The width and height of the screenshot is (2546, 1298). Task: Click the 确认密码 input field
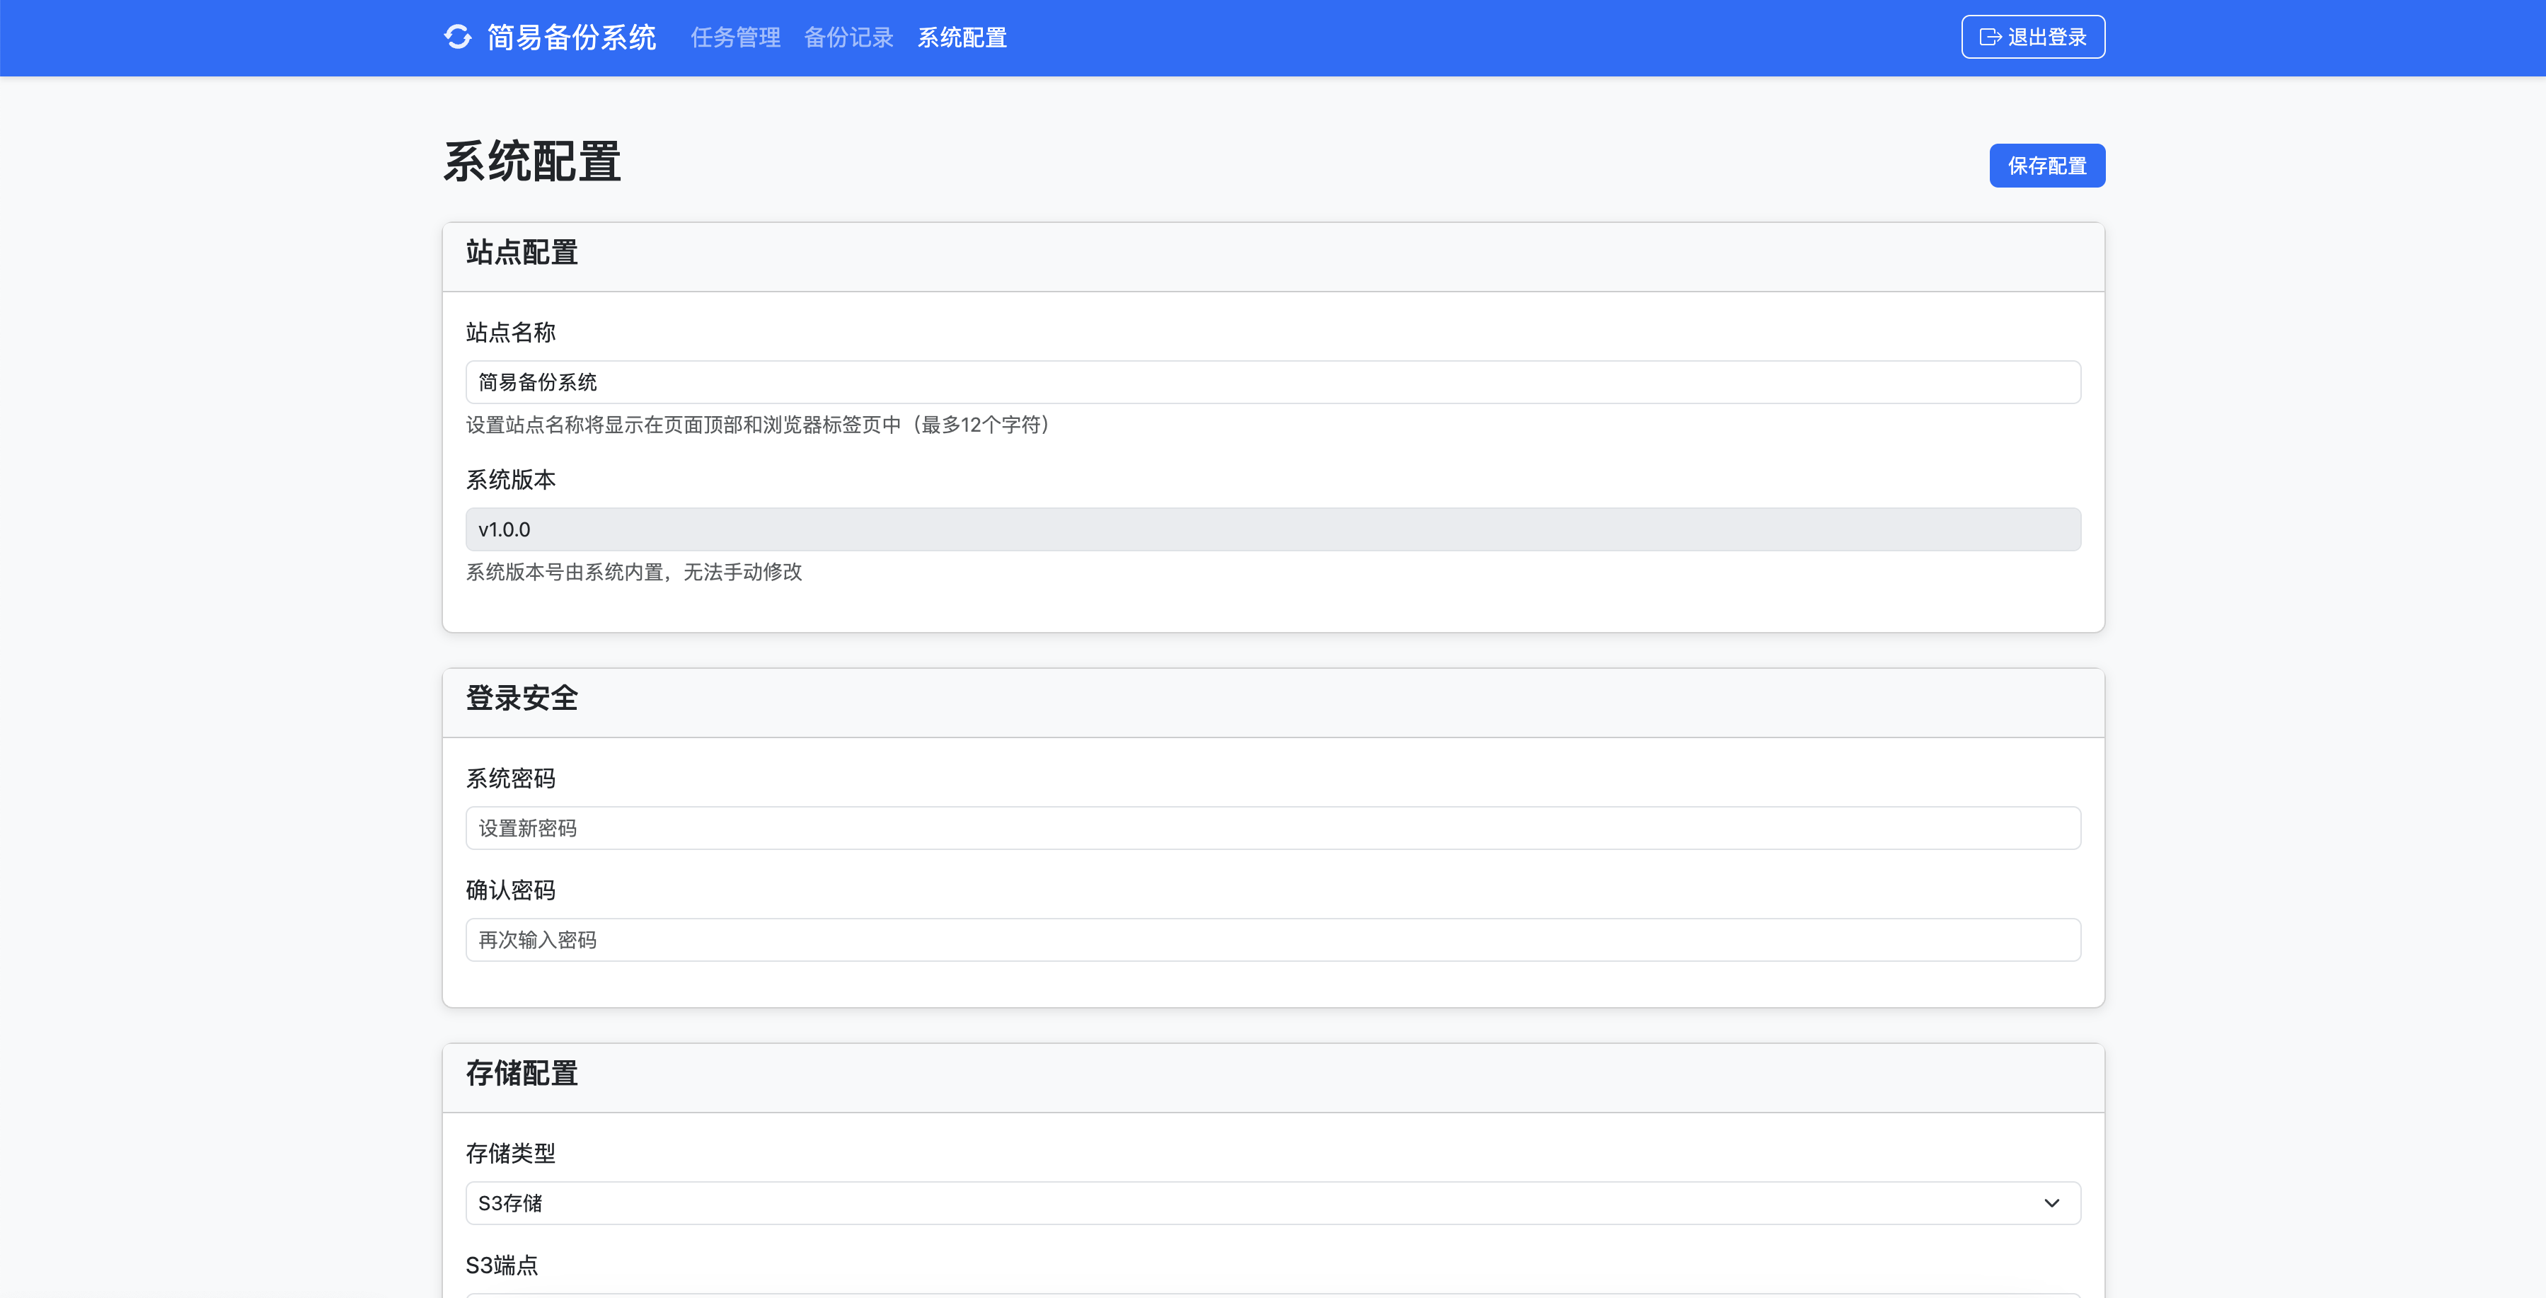[1272, 940]
